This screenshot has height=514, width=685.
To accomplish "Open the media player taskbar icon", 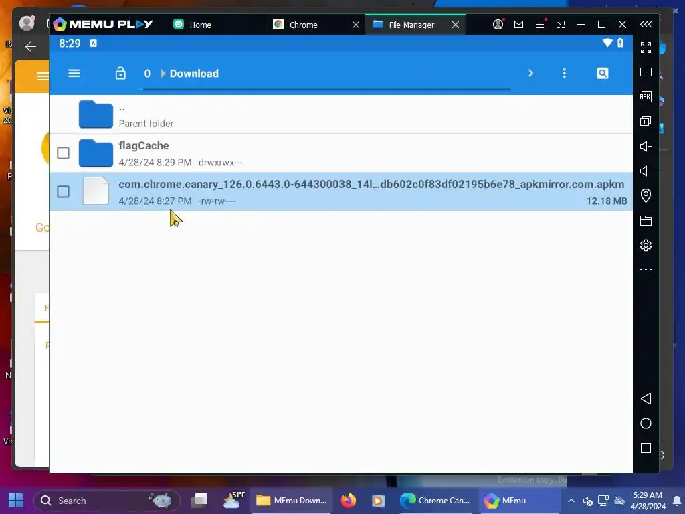I will [379, 501].
